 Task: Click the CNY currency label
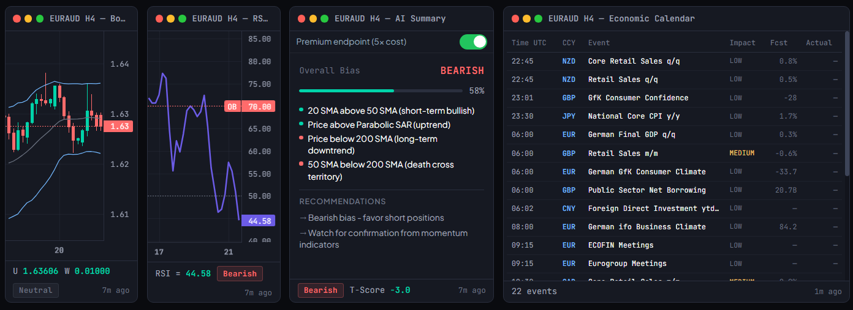(x=569, y=209)
